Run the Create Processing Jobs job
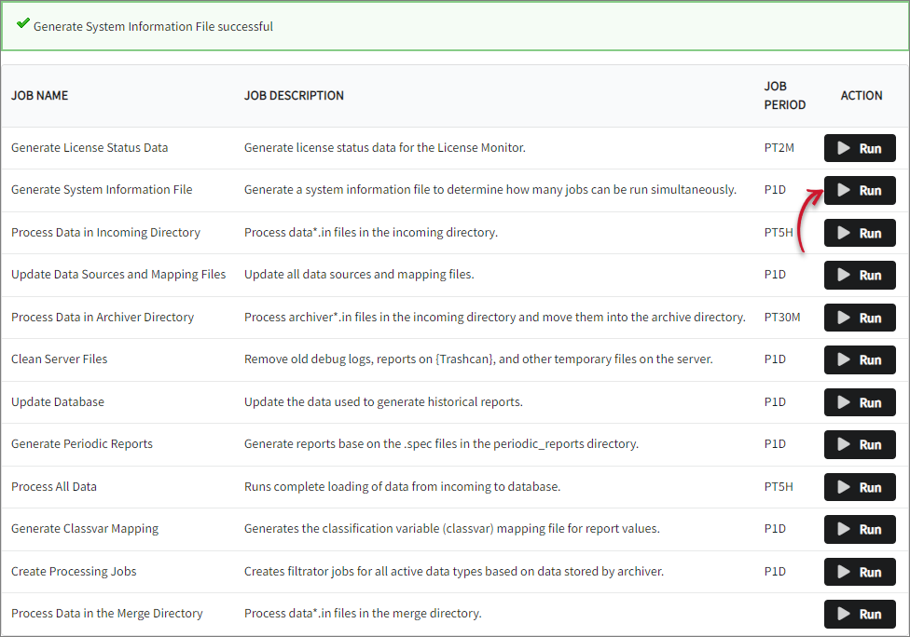The height and width of the screenshot is (637, 910). [x=859, y=571]
